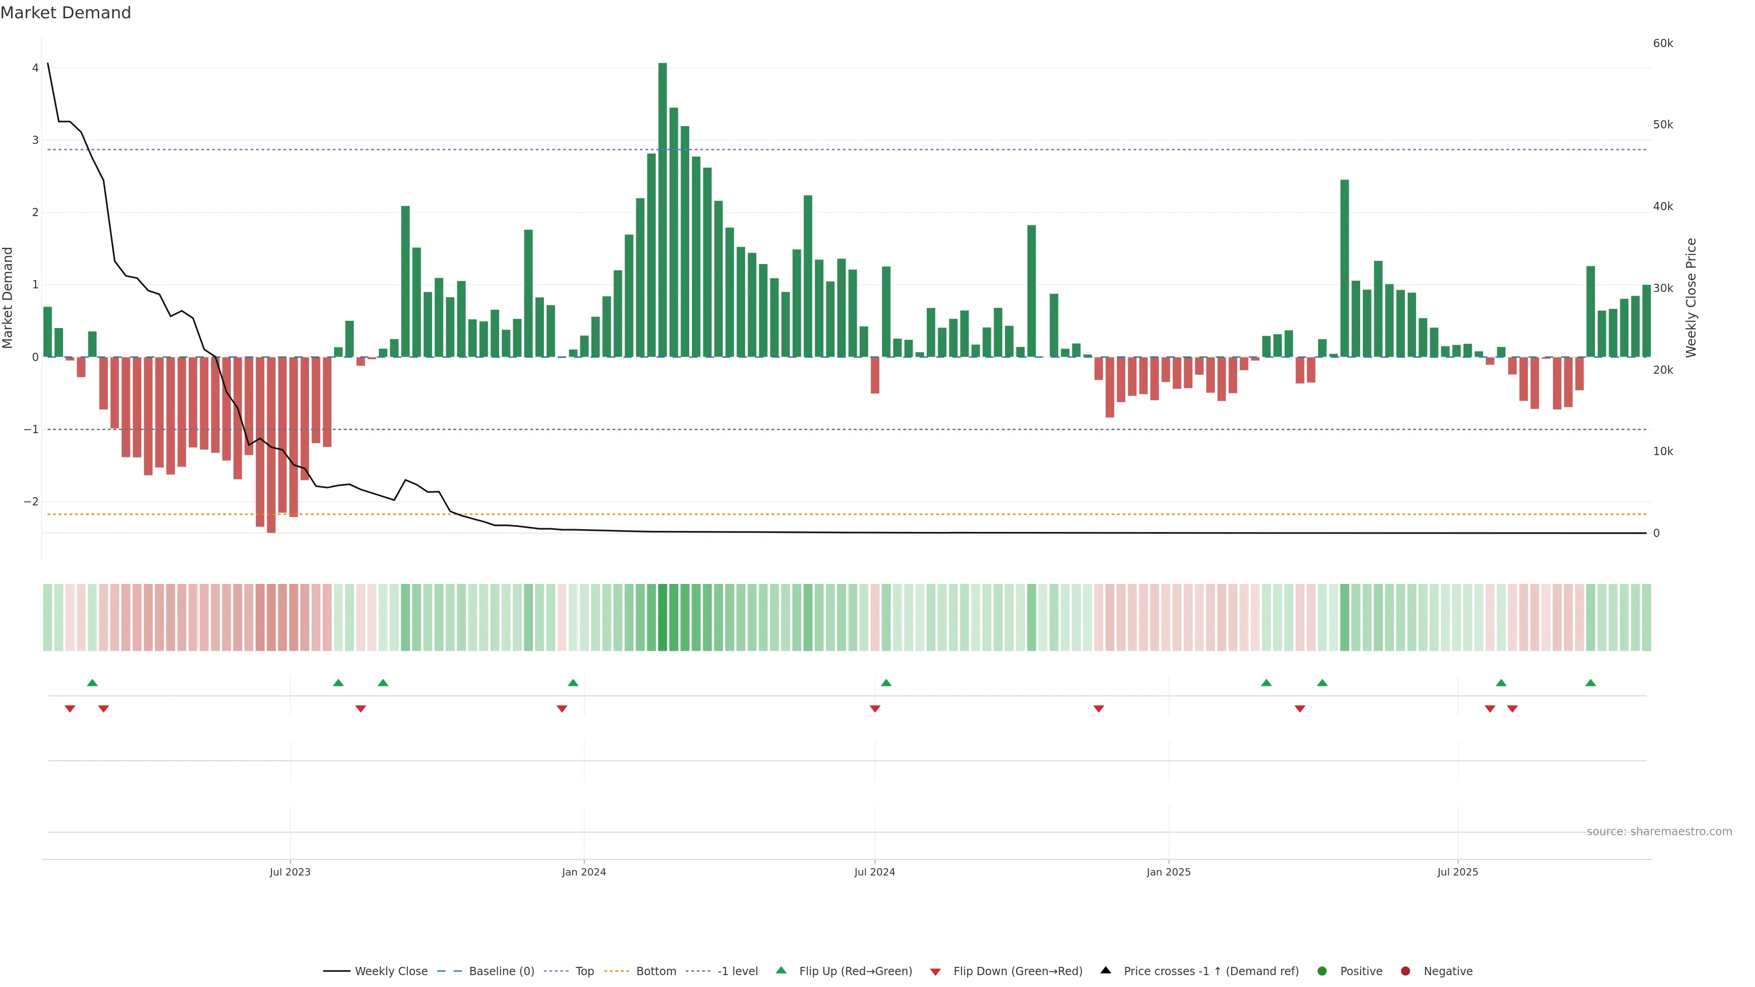Toggle the Top dotted line legend entry
The height and width of the screenshot is (987, 1755).
(584, 971)
